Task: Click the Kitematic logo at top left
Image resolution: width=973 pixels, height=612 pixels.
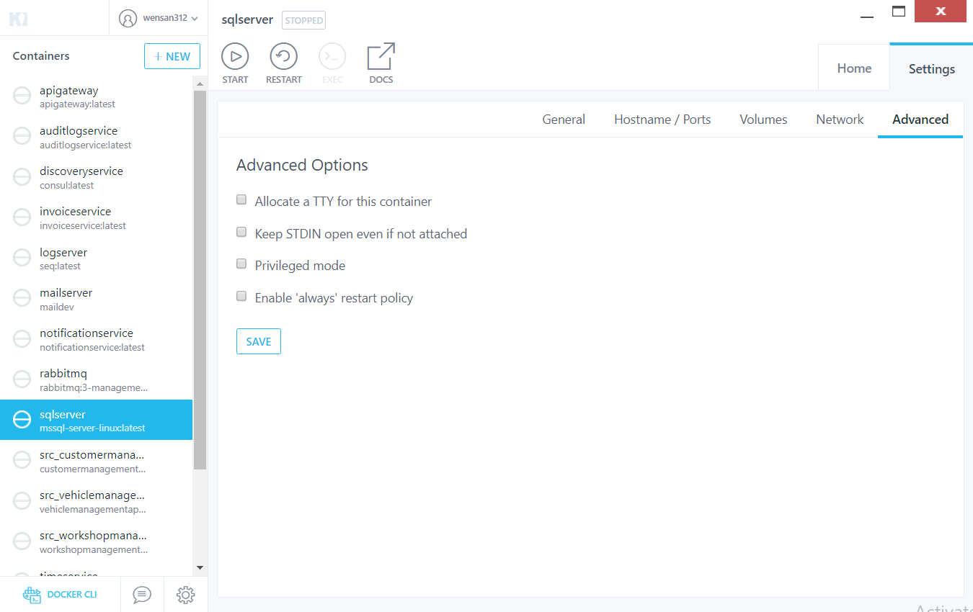Action: point(18,19)
